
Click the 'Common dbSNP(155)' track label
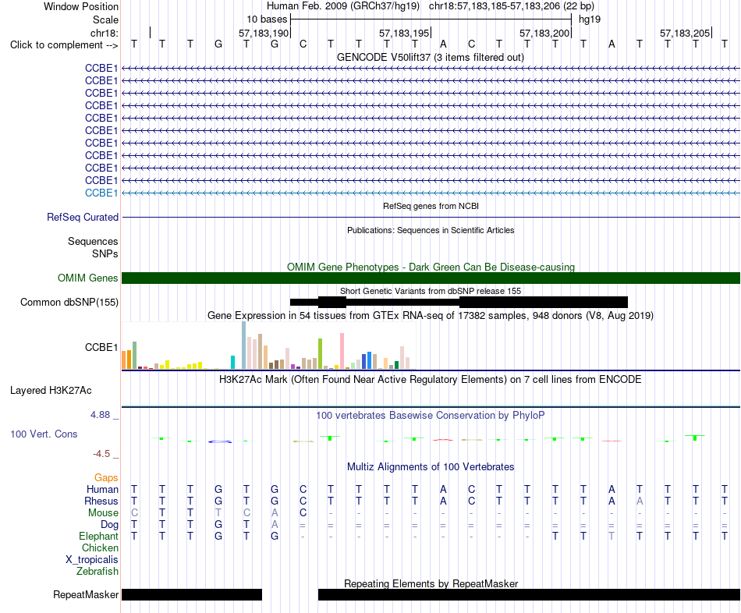(x=69, y=302)
